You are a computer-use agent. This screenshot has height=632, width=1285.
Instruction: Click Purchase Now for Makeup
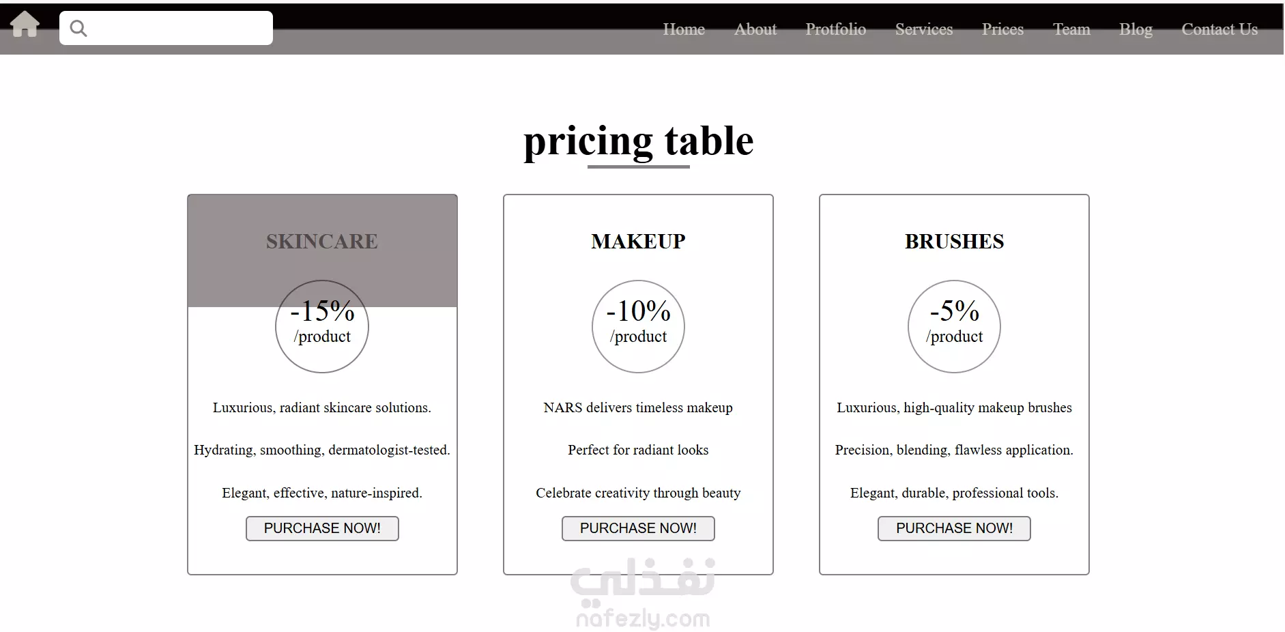pos(638,528)
